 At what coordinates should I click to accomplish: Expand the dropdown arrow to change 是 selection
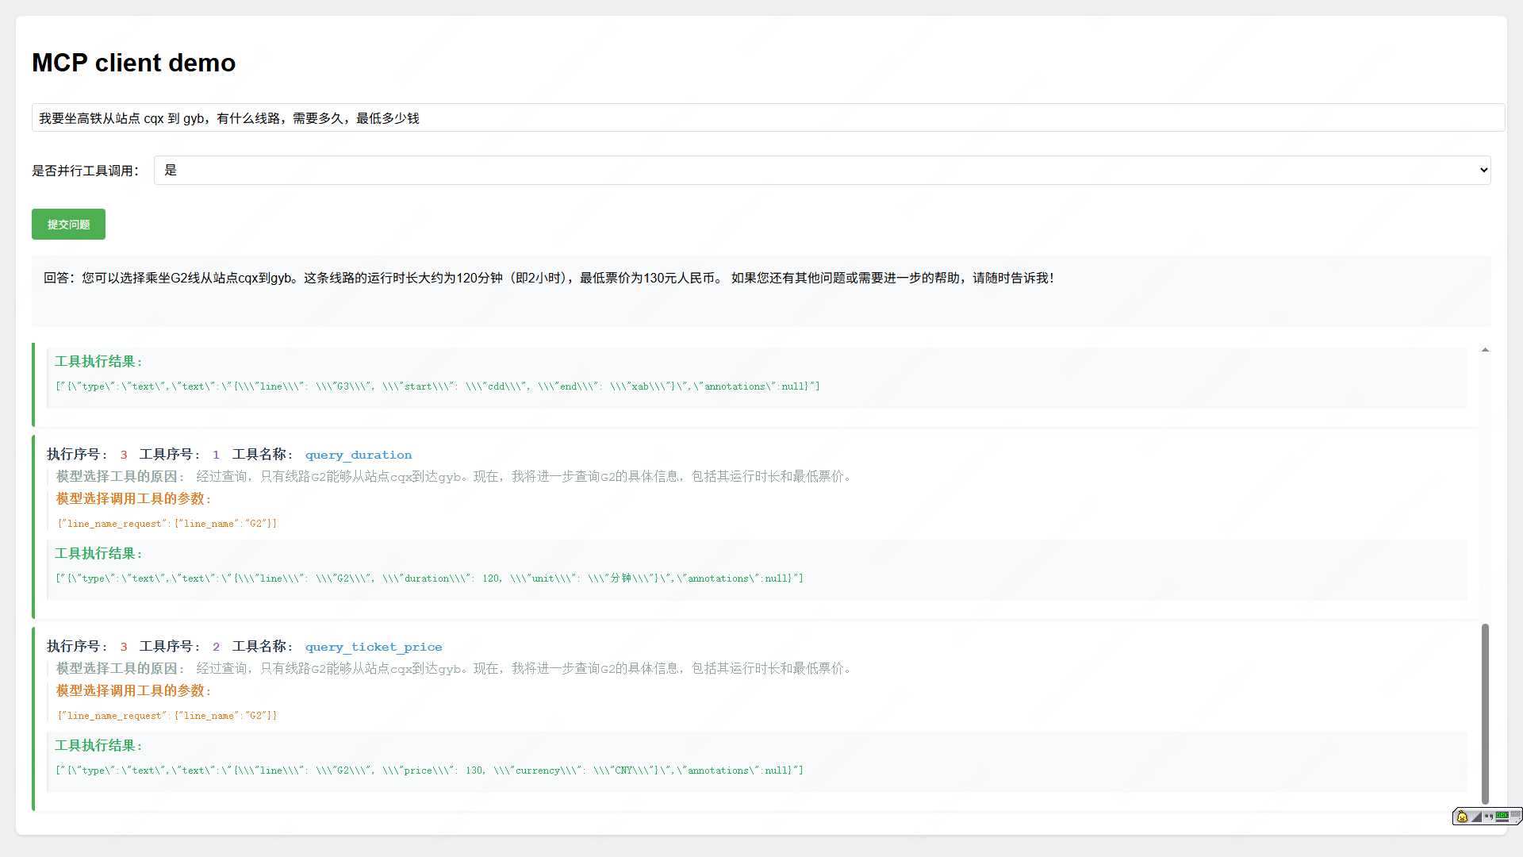pos(1483,170)
